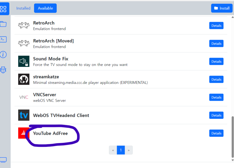Viewport: 234px width, 168px height.
Task: Open Details for RetroArch [Moved]
Action: pos(216,43)
